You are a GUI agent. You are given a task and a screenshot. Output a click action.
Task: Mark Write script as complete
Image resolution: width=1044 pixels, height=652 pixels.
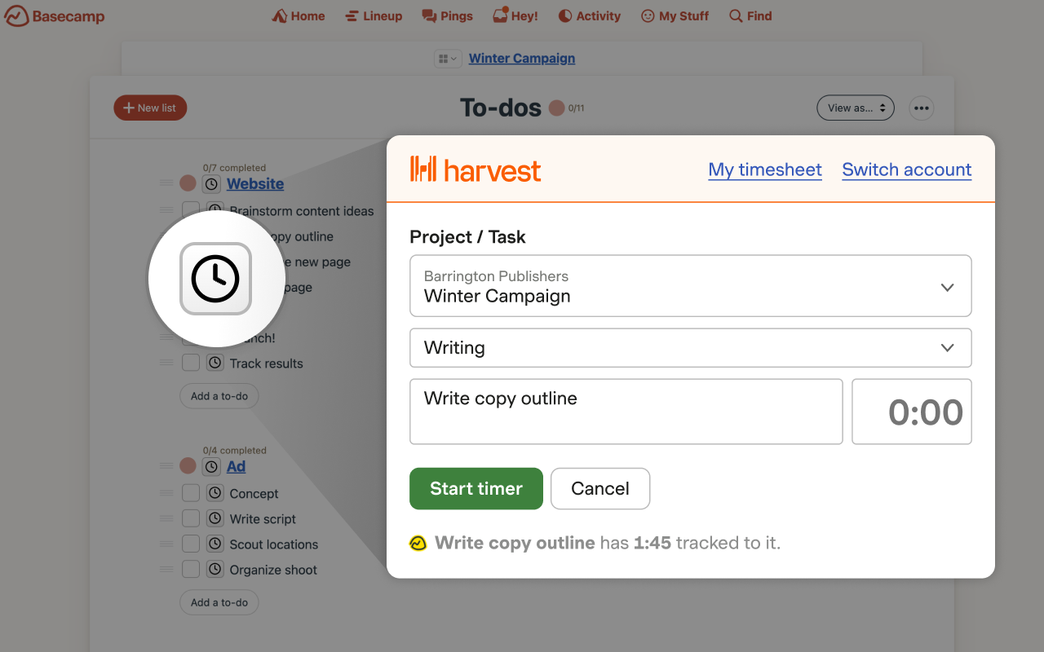[x=191, y=518]
